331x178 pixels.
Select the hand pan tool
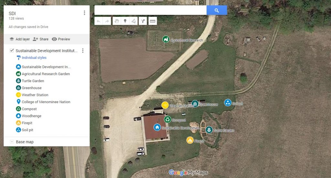[117, 21]
